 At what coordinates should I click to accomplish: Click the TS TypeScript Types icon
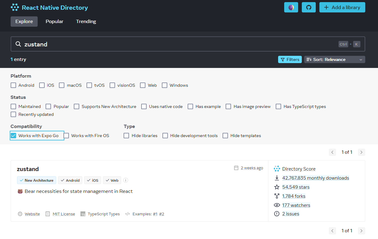click(83, 214)
